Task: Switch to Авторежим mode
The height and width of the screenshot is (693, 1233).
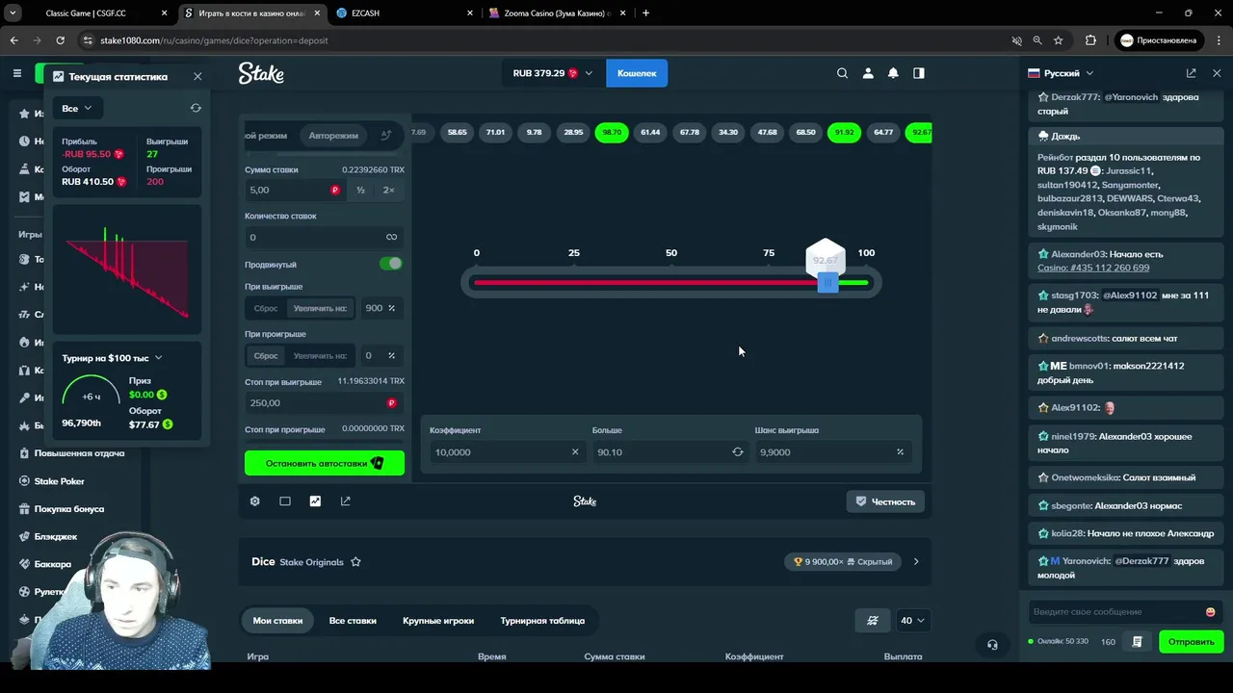Action: point(333,136)
